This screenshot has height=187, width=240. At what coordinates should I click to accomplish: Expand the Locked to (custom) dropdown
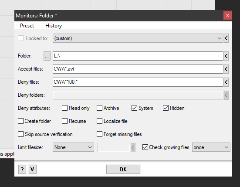[x=138, y=38]
